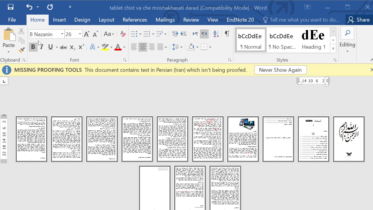Select the Heading 1 style
The width and height of the screenshot is (373, 210).
tap(314, 41)
